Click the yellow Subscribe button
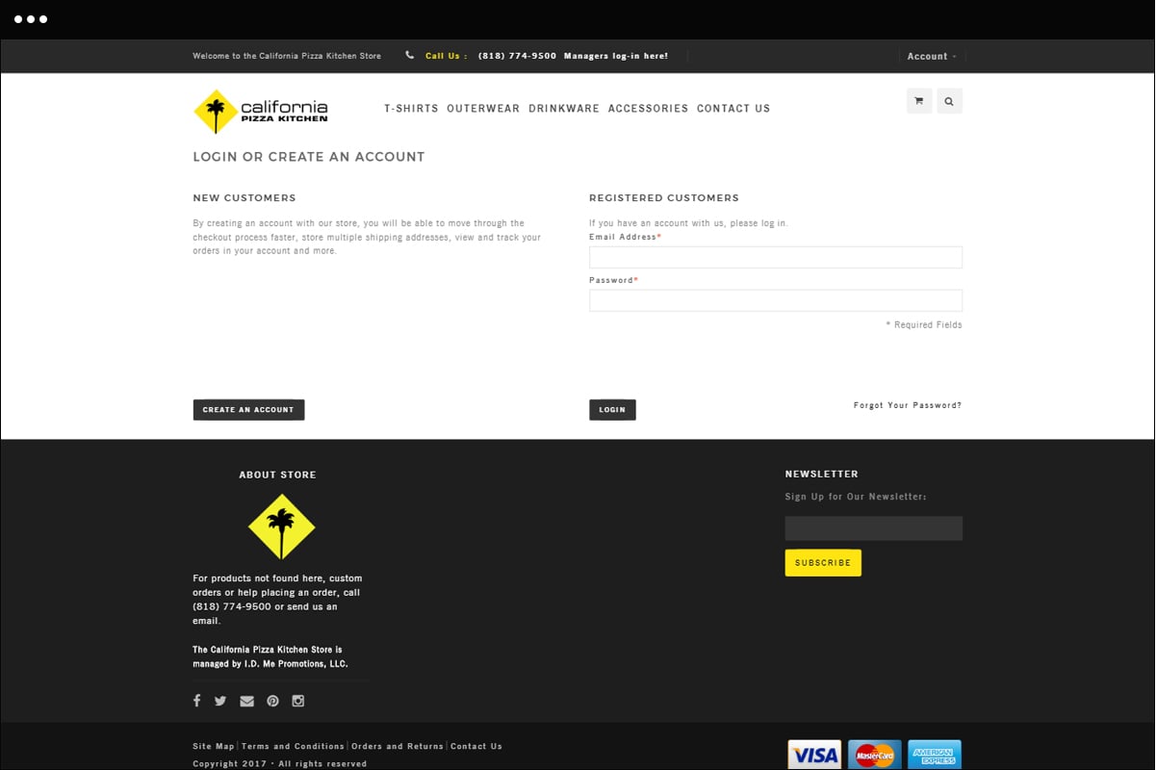Screen dimensions: 1157x770 [x=823, y=563]
